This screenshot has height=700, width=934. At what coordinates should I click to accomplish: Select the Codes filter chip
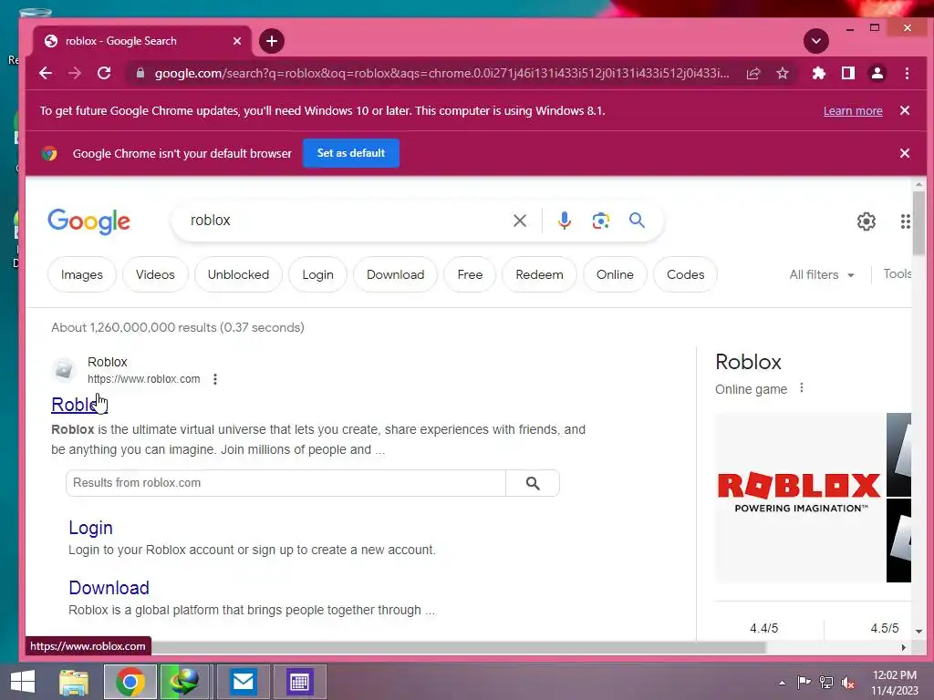[x=685, y=274]
